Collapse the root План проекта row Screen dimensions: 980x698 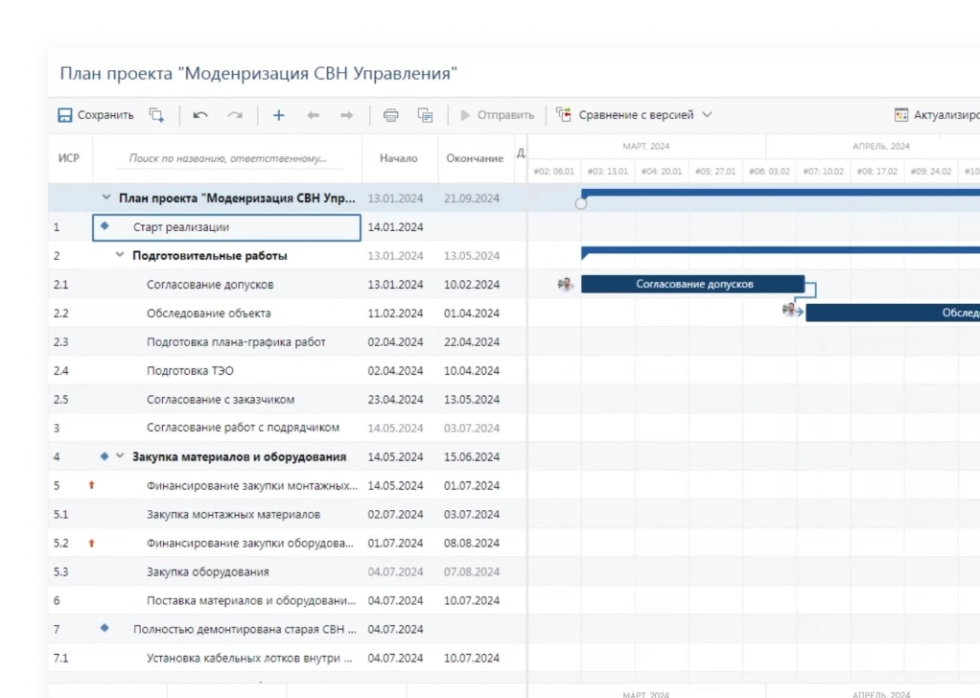pyautogui.click(x=106, y=198)
